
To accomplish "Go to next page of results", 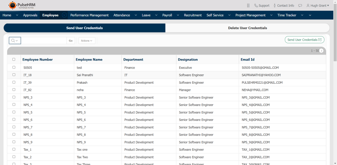I will 321,51.
